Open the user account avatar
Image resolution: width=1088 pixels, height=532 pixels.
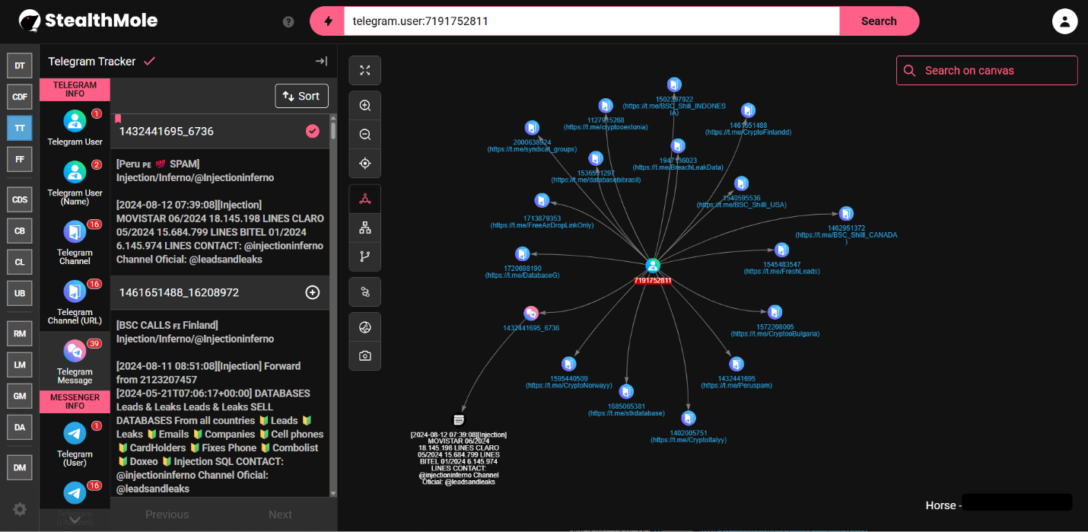tap(1064, 21)
